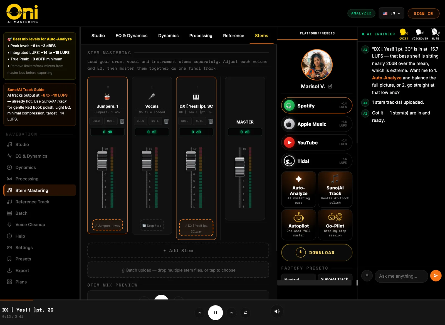Image resolution: width=445 pixels, height=325 pixels.
Task: Switch to the Stems tab
Action: click(261, 36)
